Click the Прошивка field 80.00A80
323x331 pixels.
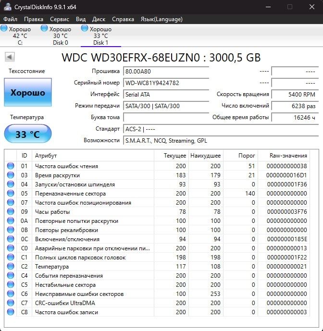(166, 72)
